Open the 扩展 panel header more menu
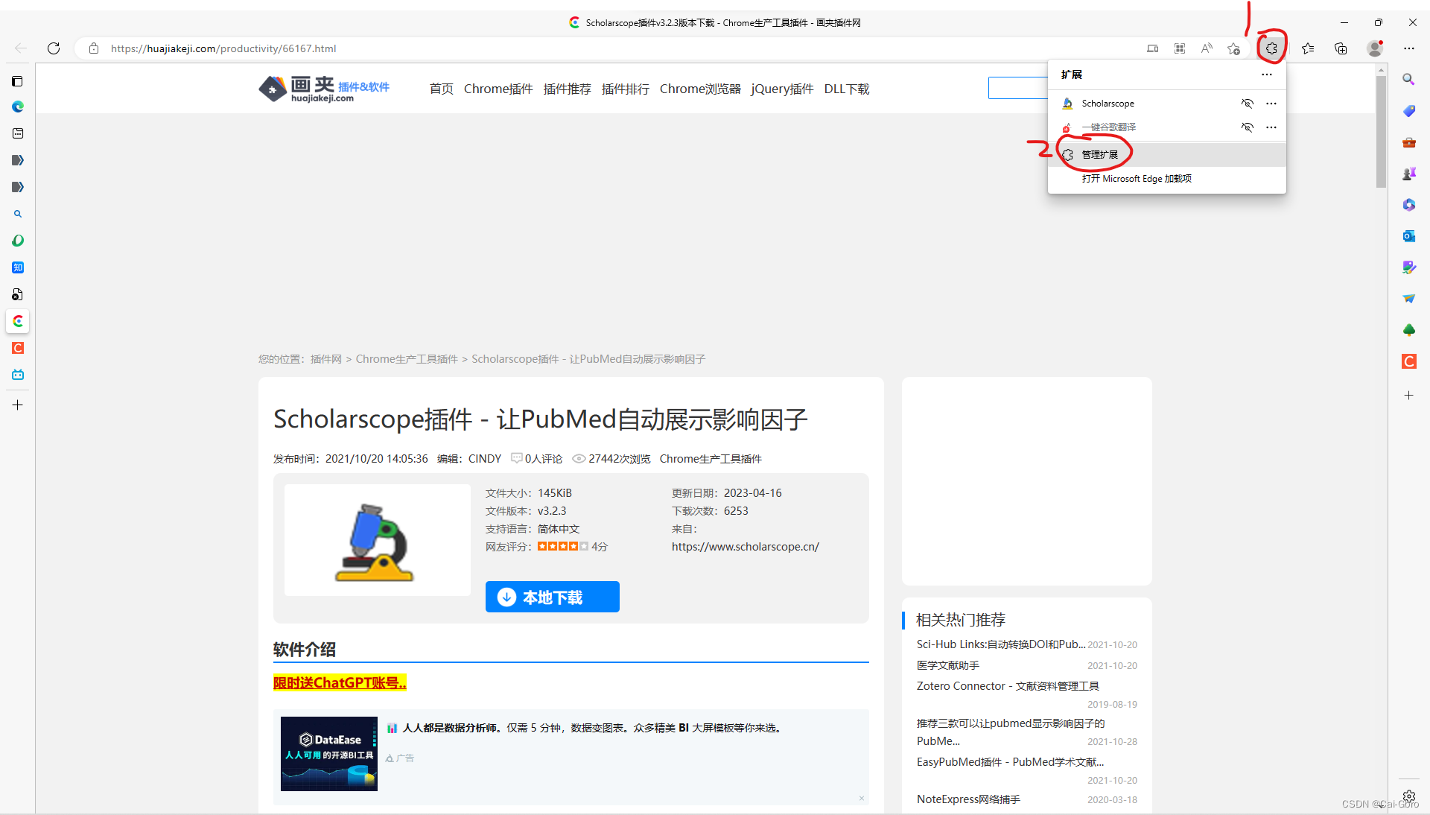This screenshot has height=815, width=1430. [1267, 74]
